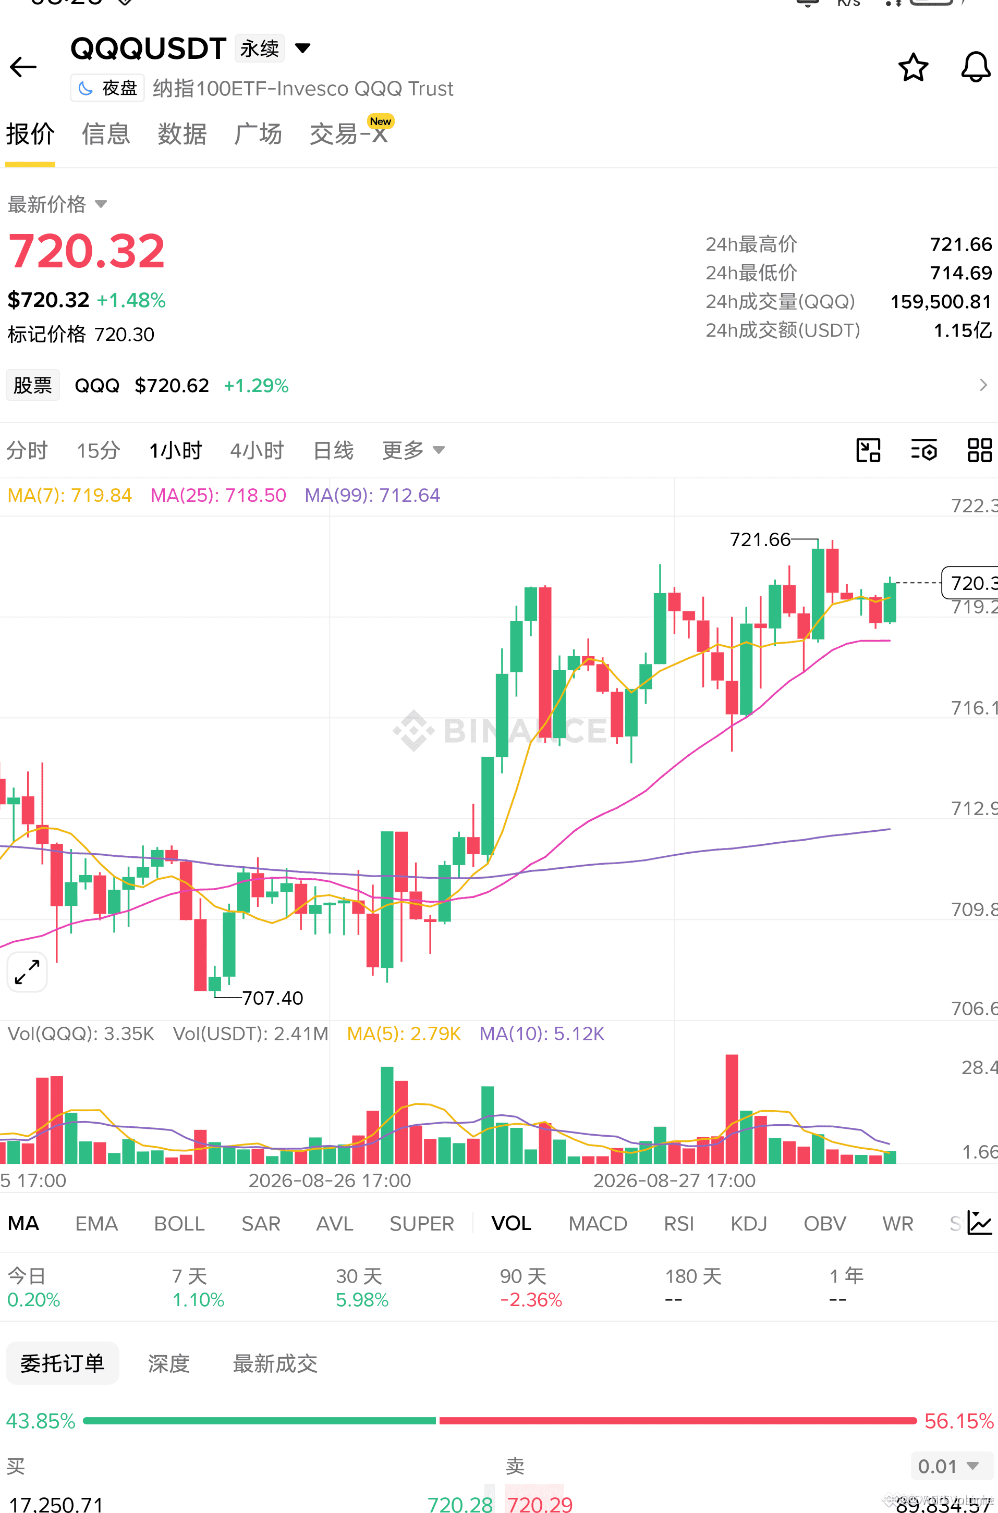
Task: Tap 永续 perpetual label
Action: pyautogui.click(x=260, y=48)
